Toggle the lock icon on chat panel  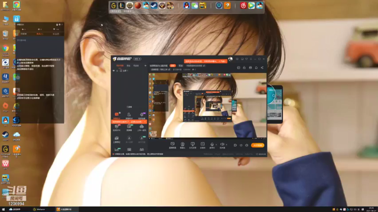coord(57,25)
